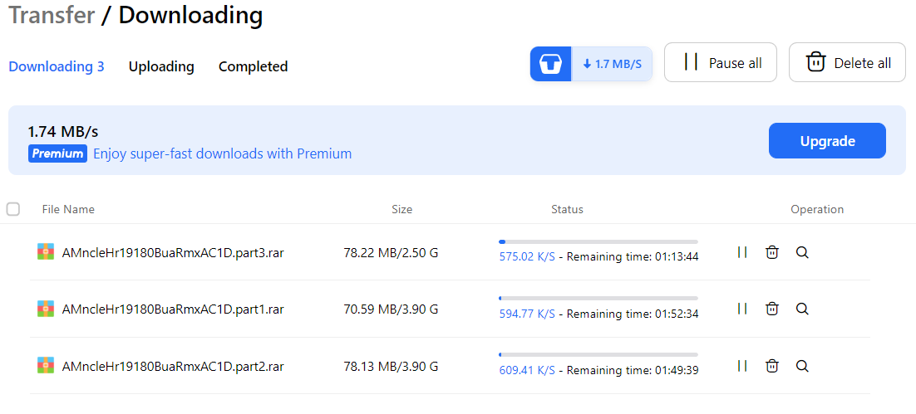Click the magnifier icon for part2.rar
The height and width of the screenshot is (414, 916).
pyautogui.click(x=802, y=365)
